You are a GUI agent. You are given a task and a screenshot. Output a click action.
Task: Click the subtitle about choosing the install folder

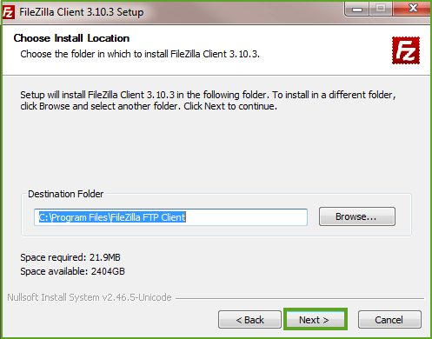click(140, 54)
